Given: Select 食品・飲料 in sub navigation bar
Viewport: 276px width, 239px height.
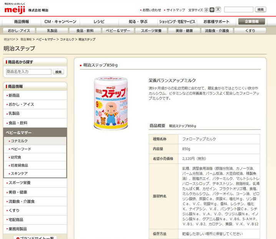Looking at the screenshot, I should pos(85,31).
